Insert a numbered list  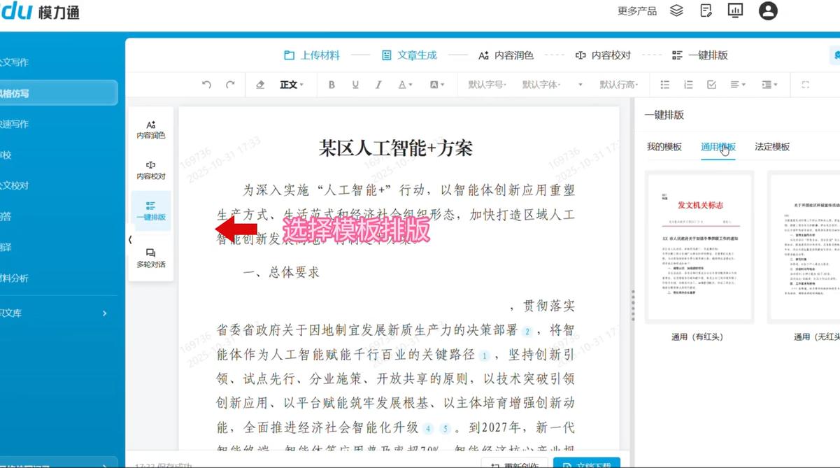(688, 85)
